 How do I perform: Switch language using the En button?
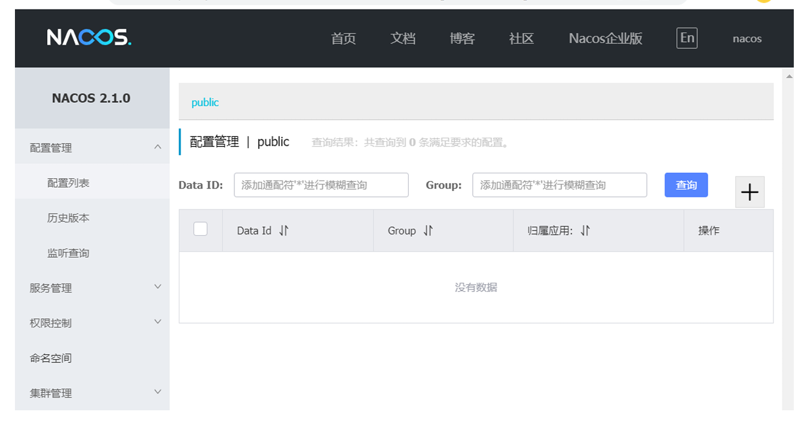tap(687, 38)
